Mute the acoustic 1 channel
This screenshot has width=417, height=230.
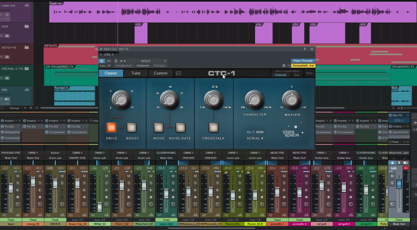tap(284, 176)
